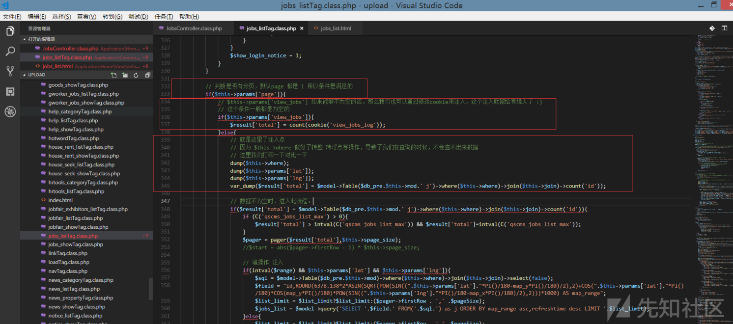733x324 pixels.
Task: Collapse all folders in UPLOAD explorer
Action: (x=147, y=75)
